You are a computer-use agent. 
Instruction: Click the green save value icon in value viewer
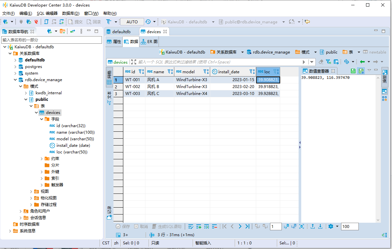pyautogui.click(x=353, y=71)
